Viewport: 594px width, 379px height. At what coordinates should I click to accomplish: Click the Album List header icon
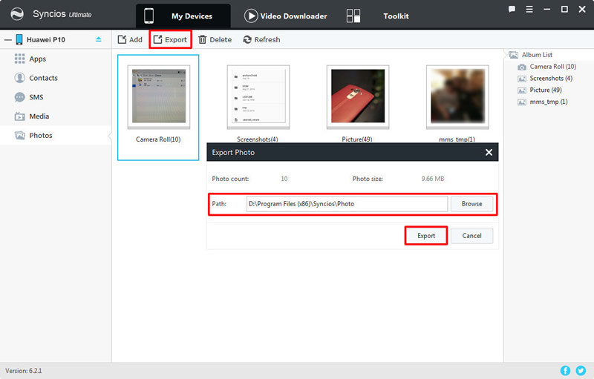tap(513, 55)
